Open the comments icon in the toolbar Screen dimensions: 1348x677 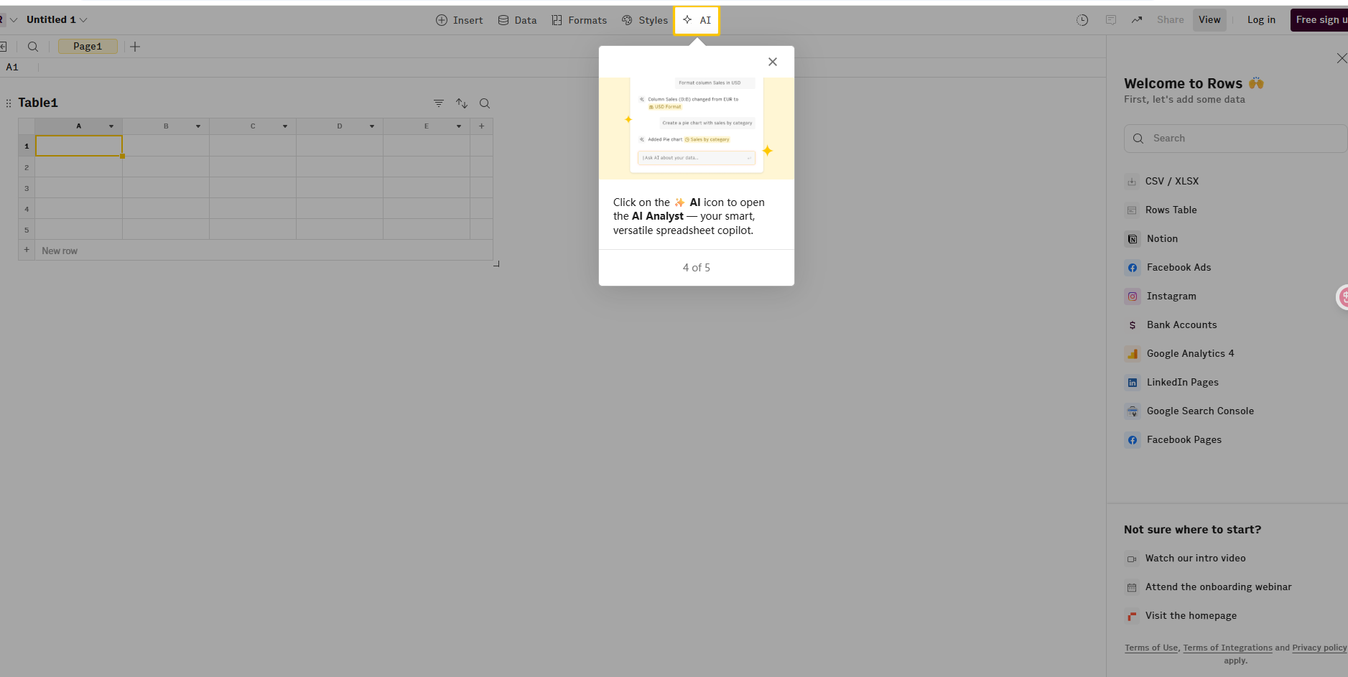point(1111,20)
